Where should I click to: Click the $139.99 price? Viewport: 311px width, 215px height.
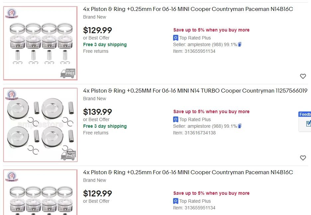pos(97,112)
